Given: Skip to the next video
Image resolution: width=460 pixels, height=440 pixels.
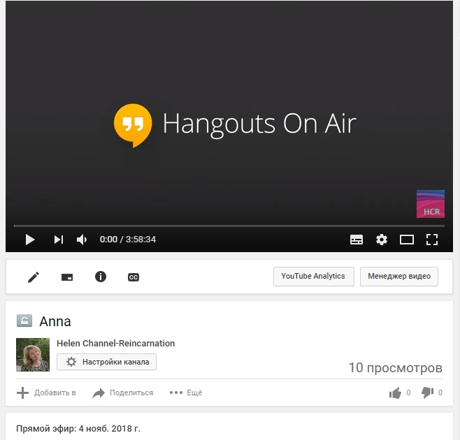Looking at the screenshot, I should click(x=58, y=240).
